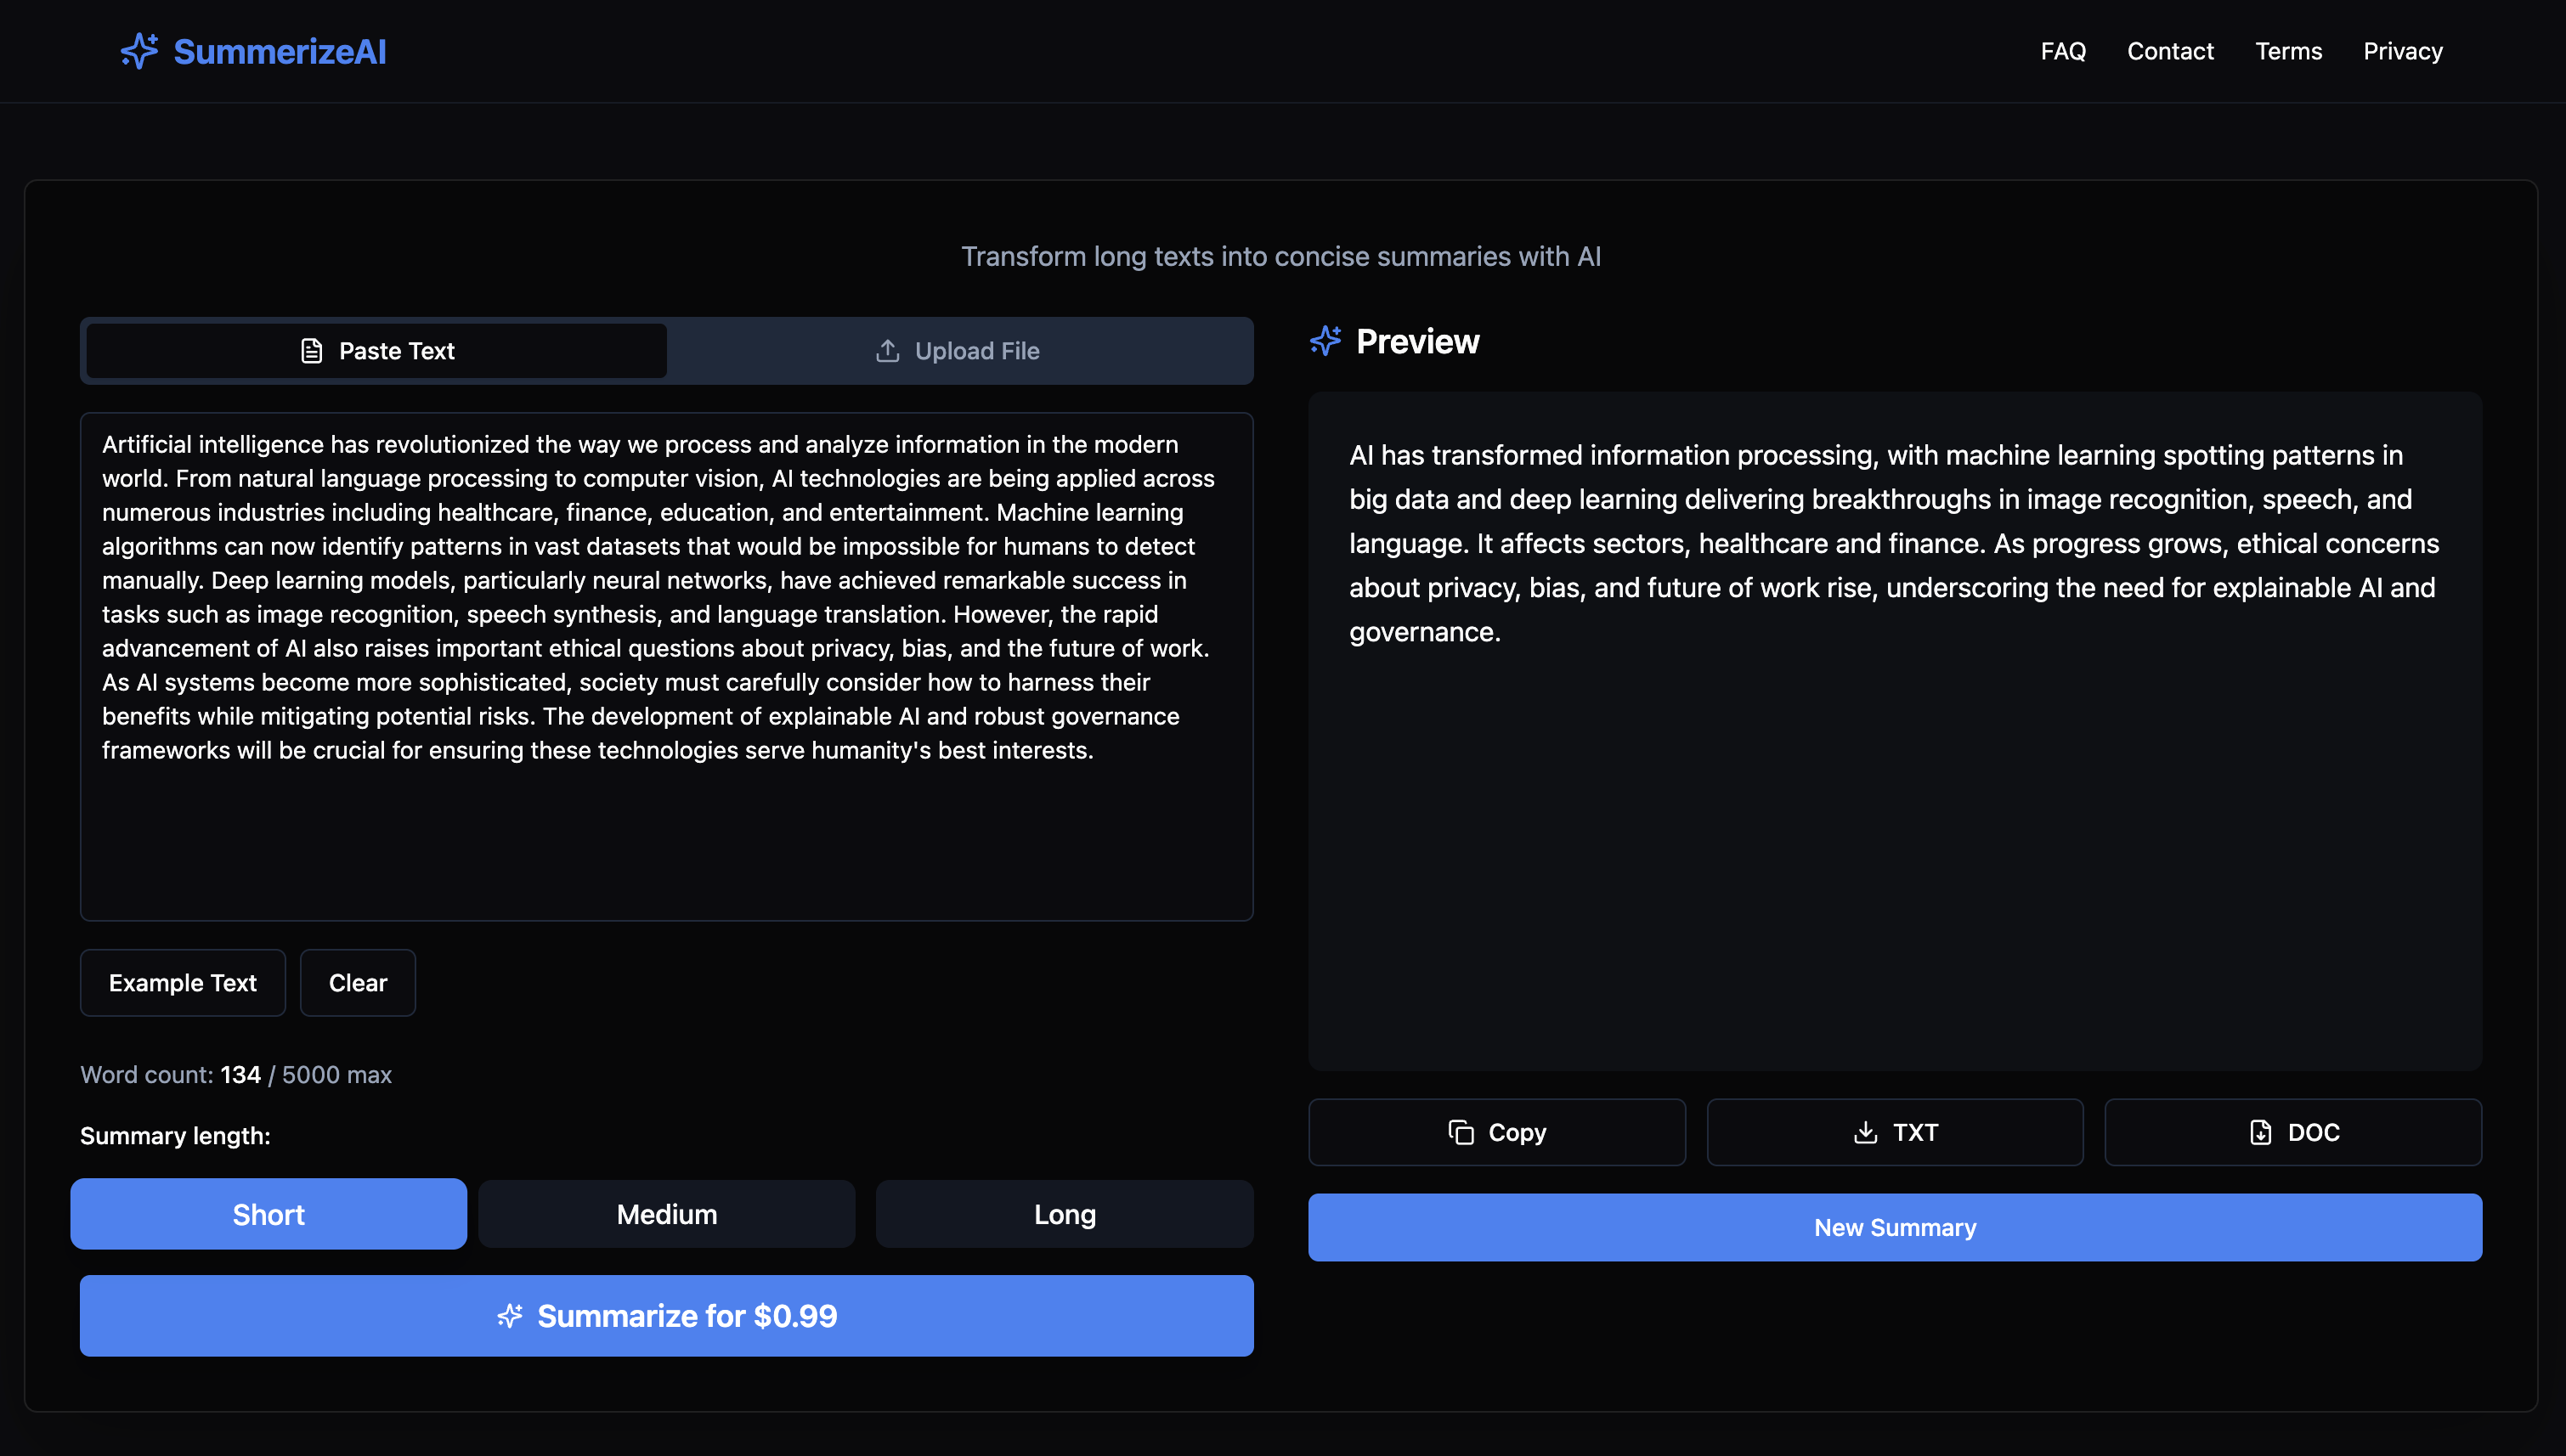Click the copy icon in Copy button
The height and width of the screenshot is (1456, 2566).
[1461, 1132]
